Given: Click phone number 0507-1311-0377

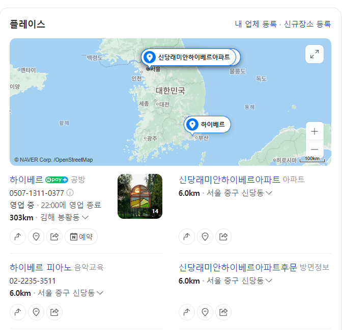Looking at the screenshot, I should pyautogui.click(x=37, y=193).
